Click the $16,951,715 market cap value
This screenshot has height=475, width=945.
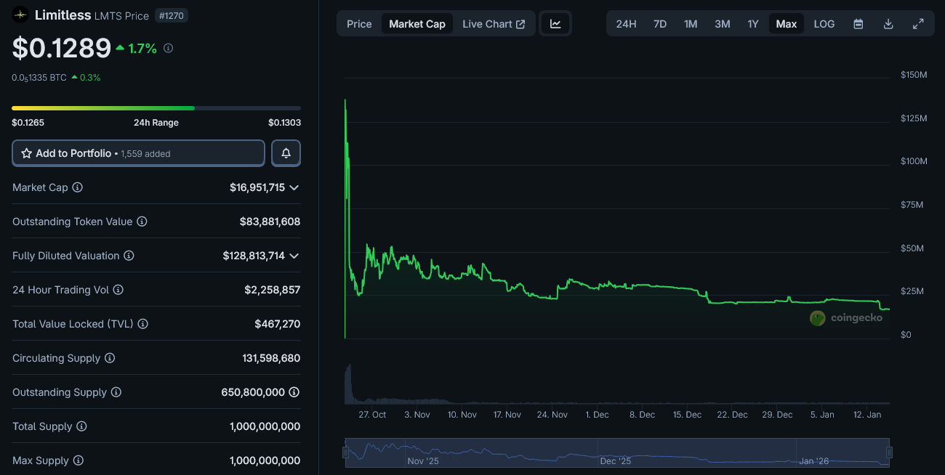(257, 187)
